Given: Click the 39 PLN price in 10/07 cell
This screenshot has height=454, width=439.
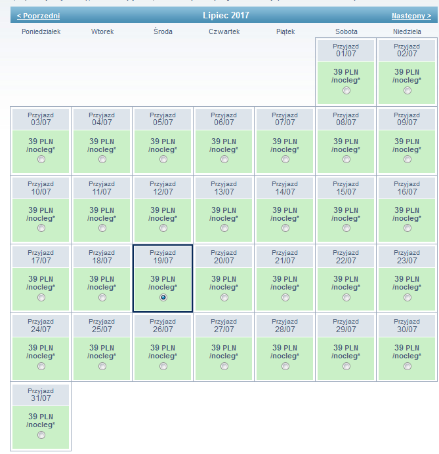Looking at the screenshot, I should 41,210.
